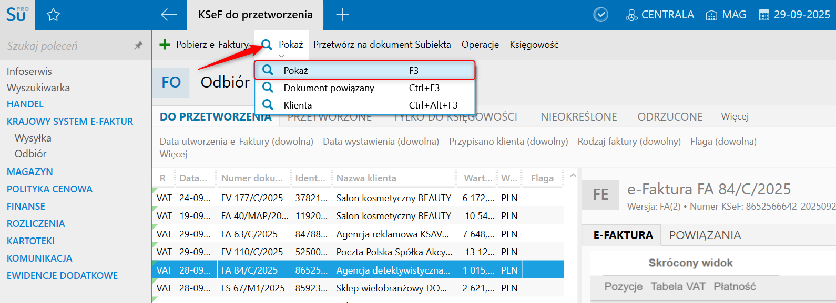Click the checkmark status icon in header
836x303 pixels.
[x=600, y=15]
